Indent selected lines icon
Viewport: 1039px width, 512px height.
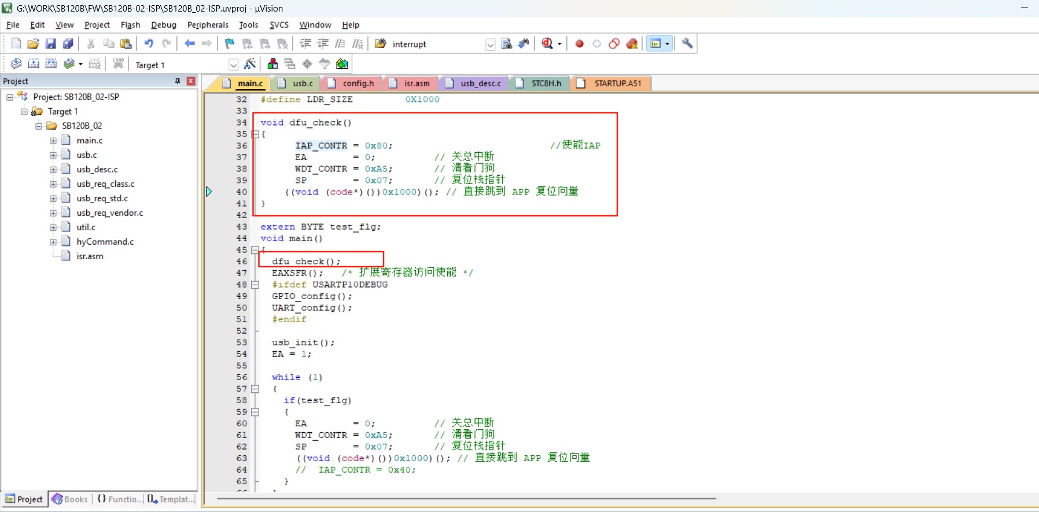coord(305,43)
